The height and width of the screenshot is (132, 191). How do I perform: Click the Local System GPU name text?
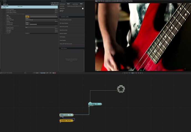pos(74,6)
